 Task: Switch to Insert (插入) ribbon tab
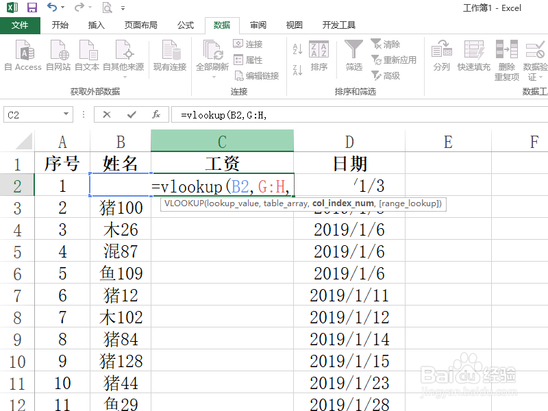click(x=96, y=25)
